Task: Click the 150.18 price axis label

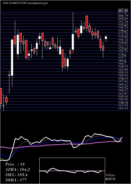Action: [x=123, y=78]
